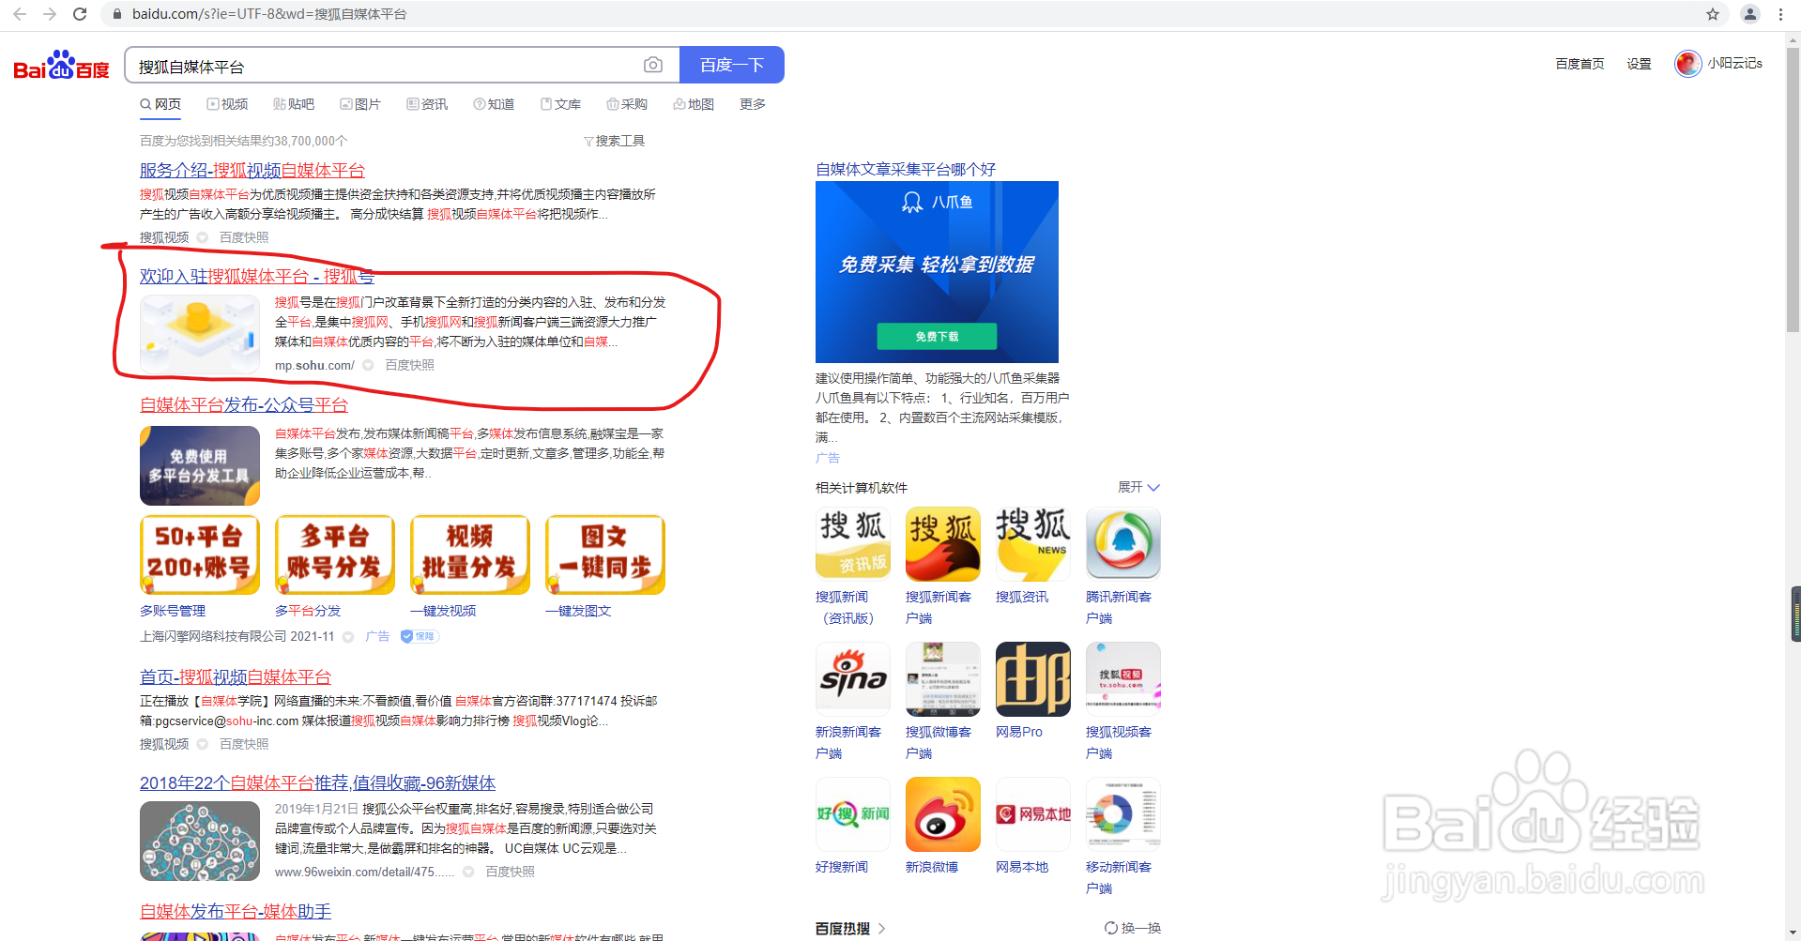Open the 96新媒体 result thumbnail image
The image size is (1801, 941).
click(200, 841)
